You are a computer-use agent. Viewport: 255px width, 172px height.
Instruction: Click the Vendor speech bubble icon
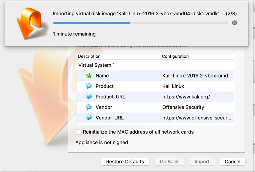[x=88, y=107]
